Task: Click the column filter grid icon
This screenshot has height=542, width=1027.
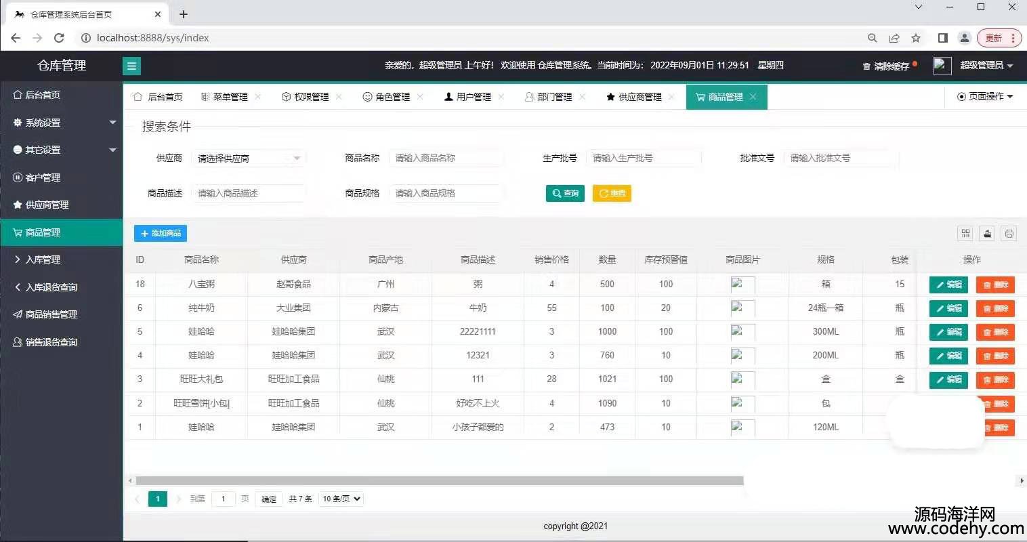Action: click(x=965, y=233)
